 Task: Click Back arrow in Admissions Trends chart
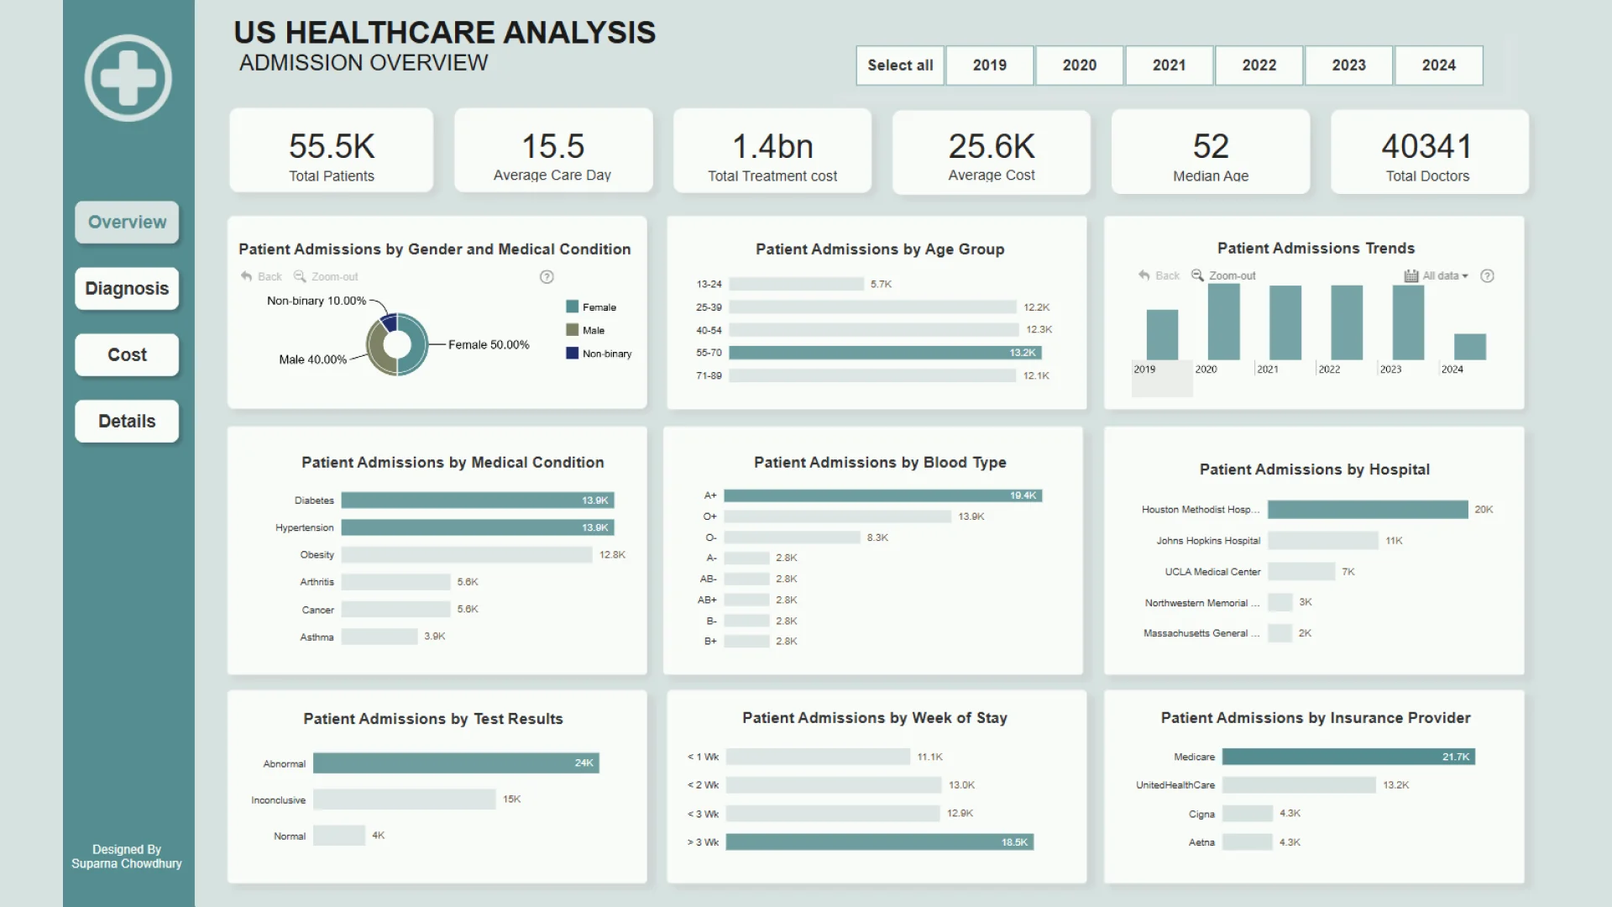pos(1144,275)
